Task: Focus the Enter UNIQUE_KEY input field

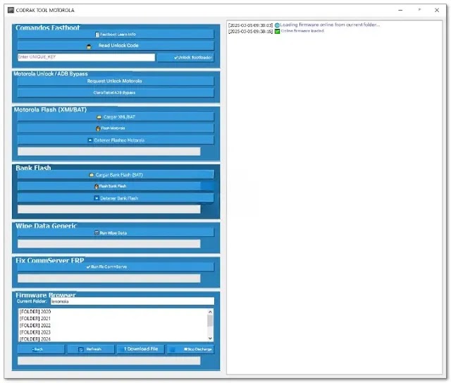Action: pyautogui.click(x=86, y=57)
